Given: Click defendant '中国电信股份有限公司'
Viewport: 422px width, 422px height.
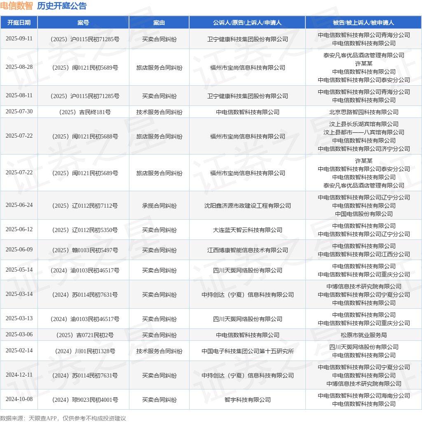Looking at the screenshot, I should click(364, 214).
